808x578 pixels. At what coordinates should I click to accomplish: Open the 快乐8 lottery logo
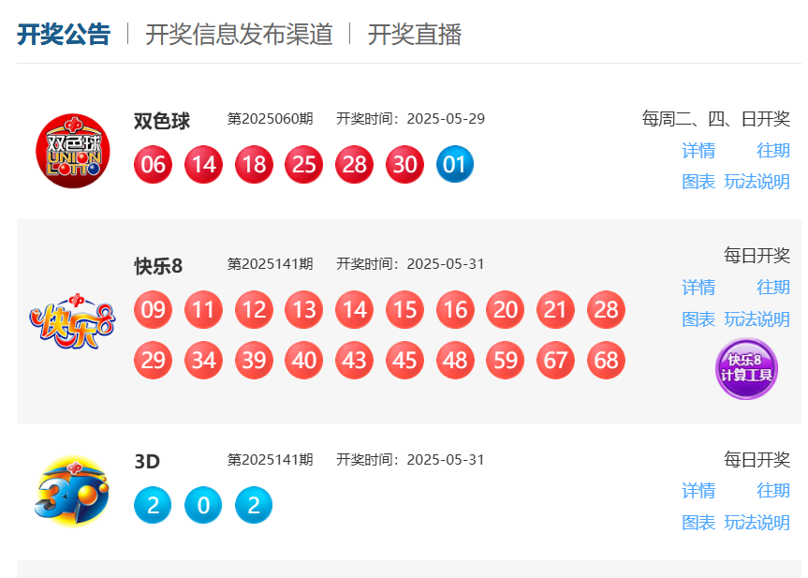[72, 320]
